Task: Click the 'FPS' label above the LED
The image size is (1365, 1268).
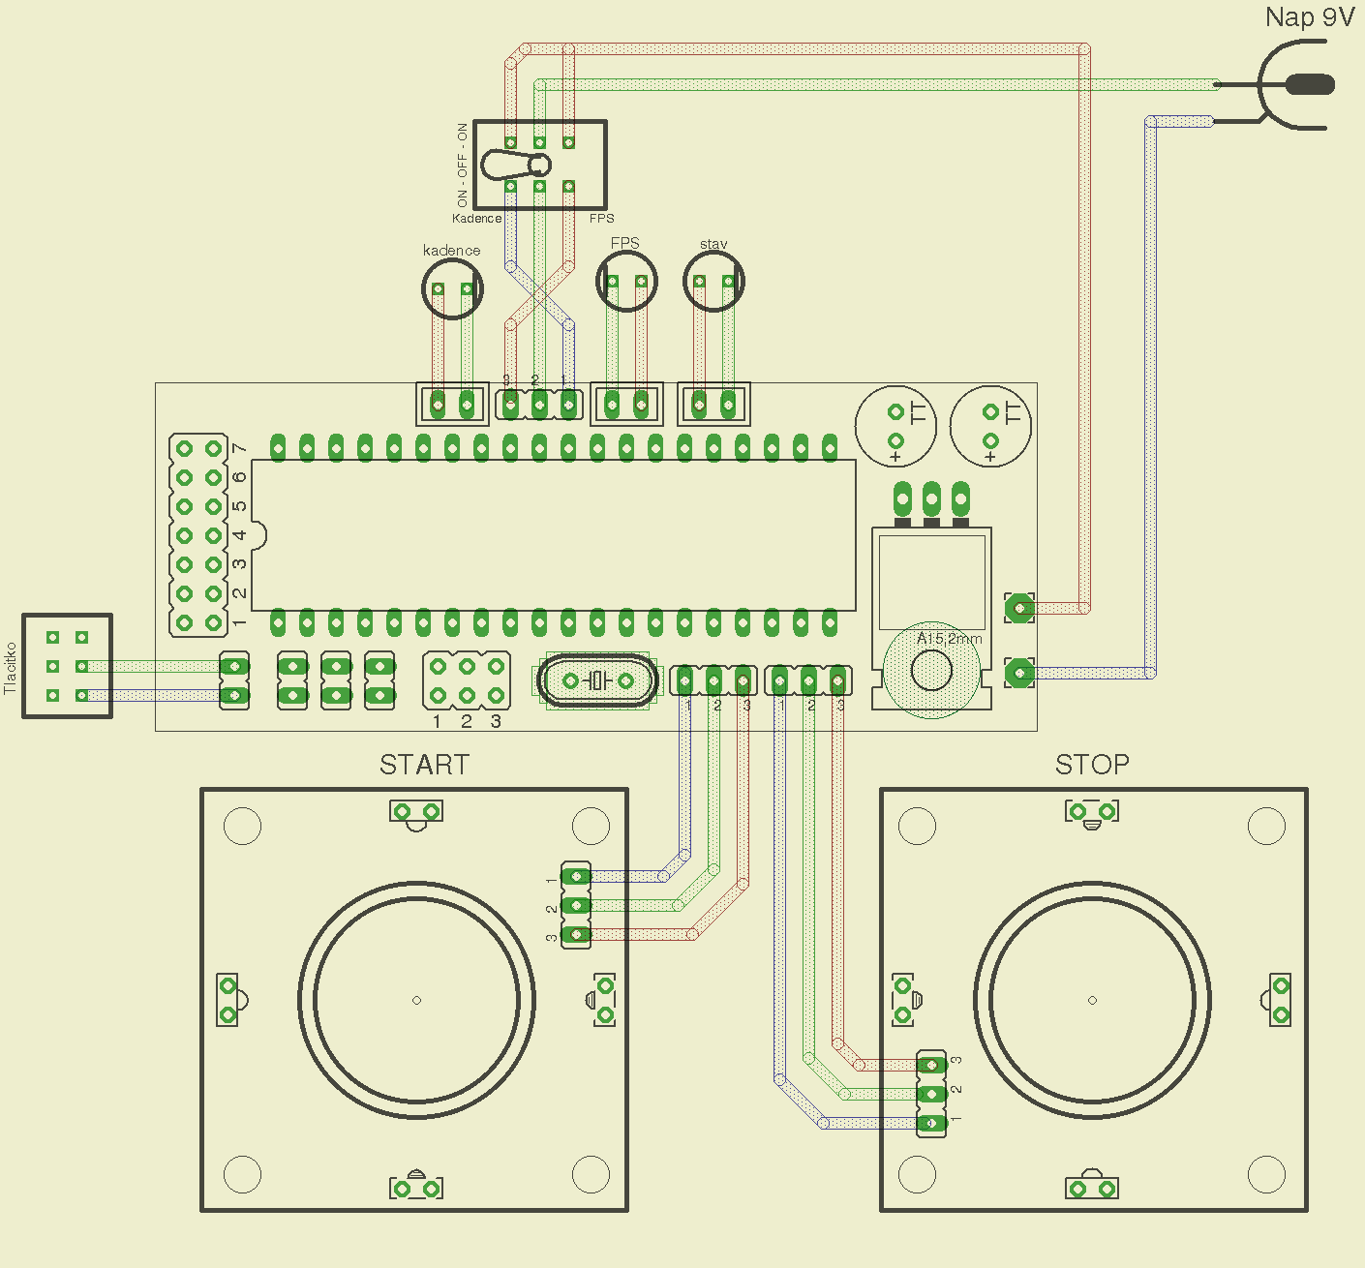Action: point(624,243)
